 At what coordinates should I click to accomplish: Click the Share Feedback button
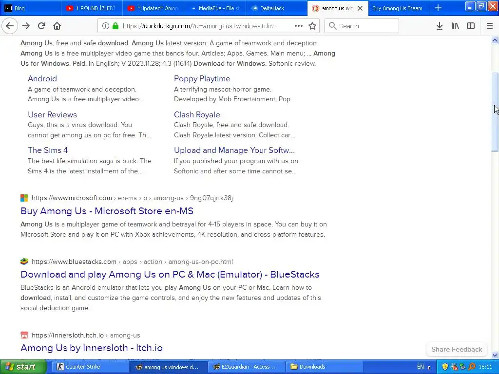457,349
